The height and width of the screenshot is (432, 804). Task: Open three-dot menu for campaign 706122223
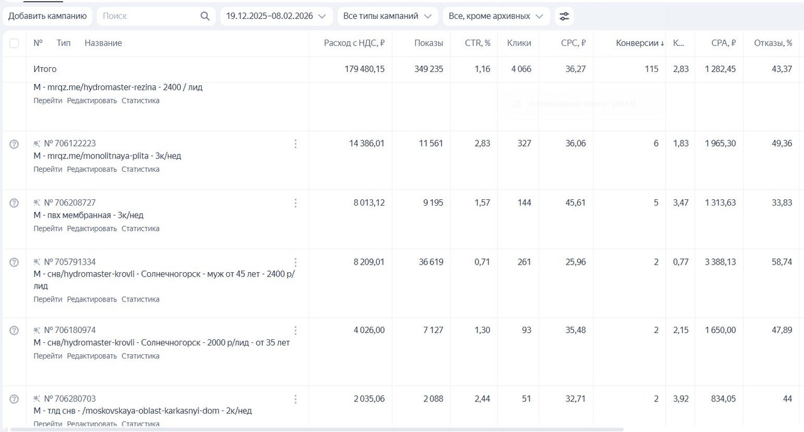pos(295,144)
